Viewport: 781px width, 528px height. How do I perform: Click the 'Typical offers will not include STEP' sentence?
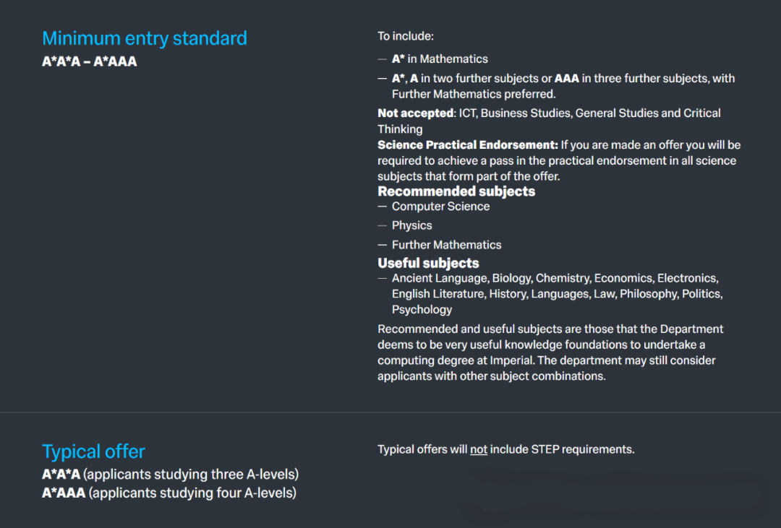click(x=505, y=449)
